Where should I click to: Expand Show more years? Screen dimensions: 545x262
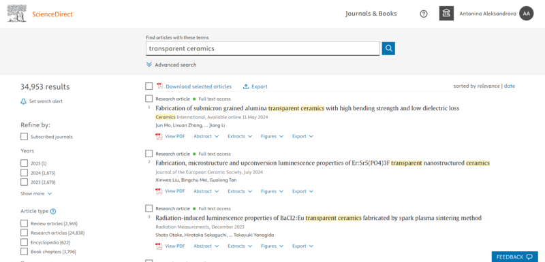tap(36, 194)
